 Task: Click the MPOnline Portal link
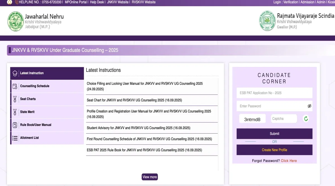pos(76,2)
